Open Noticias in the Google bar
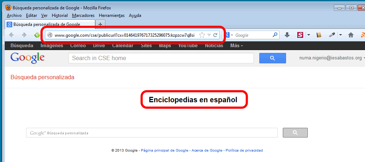Screen dimensions: 365x162 (x=214, y=46)
